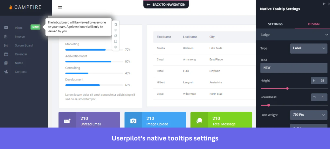The image size is (330, 149).
Task: Click the North Brad table cell
Action: tap(216, 94)
